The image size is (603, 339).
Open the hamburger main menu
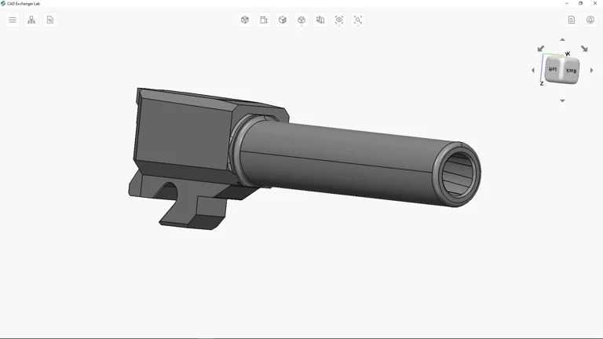coord(13,20)
